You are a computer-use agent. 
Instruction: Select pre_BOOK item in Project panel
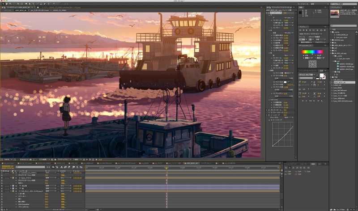coord(338,88)
